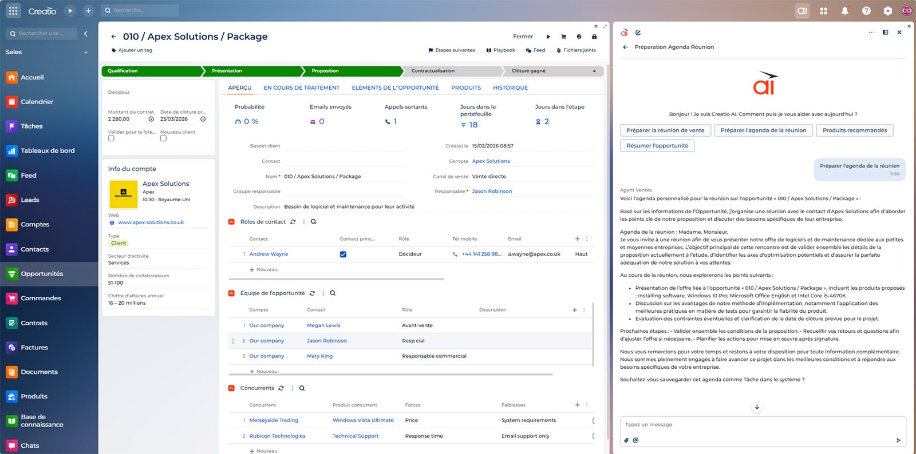Attach a file to AI message
The height and width of the screenshot is (454, 916).
tap(626, 440)
